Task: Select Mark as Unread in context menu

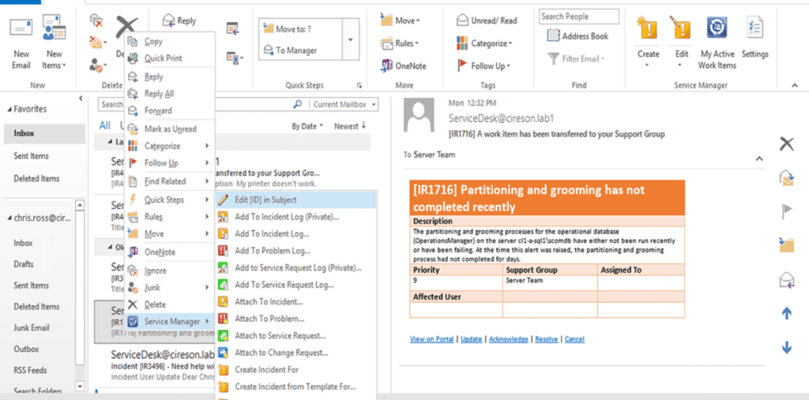Action: pyautogui.click(x=170, y=129)
